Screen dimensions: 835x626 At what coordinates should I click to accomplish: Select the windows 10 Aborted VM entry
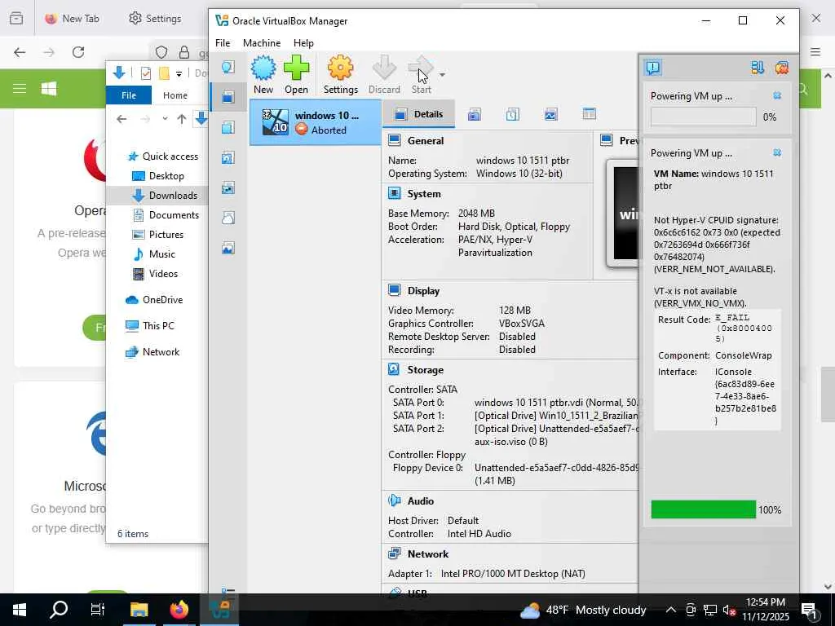click(x=316, y=122)
